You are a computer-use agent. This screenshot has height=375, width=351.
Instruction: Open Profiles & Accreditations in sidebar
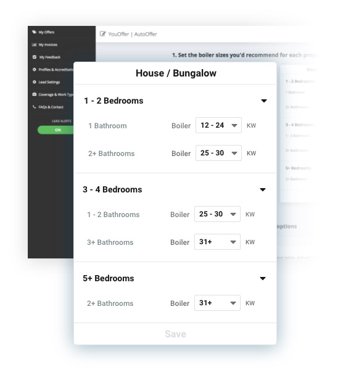coord(56,69)
